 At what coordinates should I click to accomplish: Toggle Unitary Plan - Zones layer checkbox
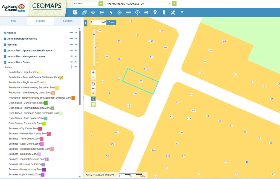coord(5,62)
